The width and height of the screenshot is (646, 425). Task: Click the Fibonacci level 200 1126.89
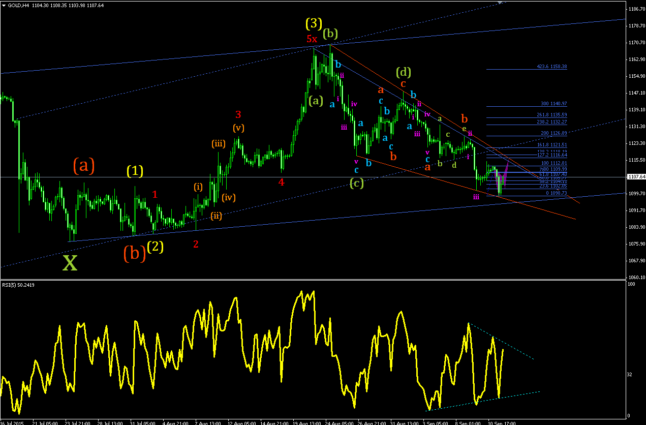[x=554, y=133]
